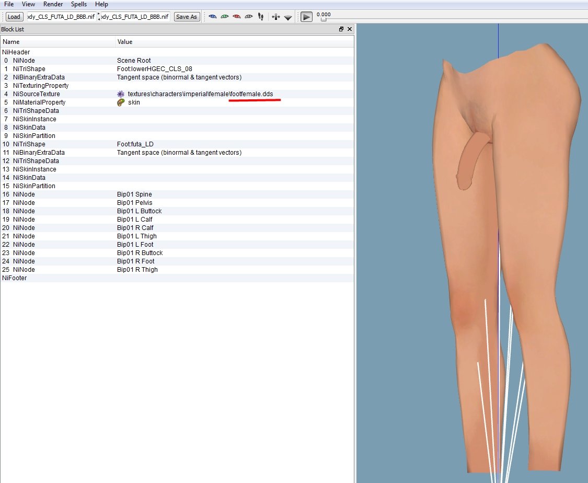Click the load file path field
The width and height of the screenshot is (588, 483).
pos(62,17)
